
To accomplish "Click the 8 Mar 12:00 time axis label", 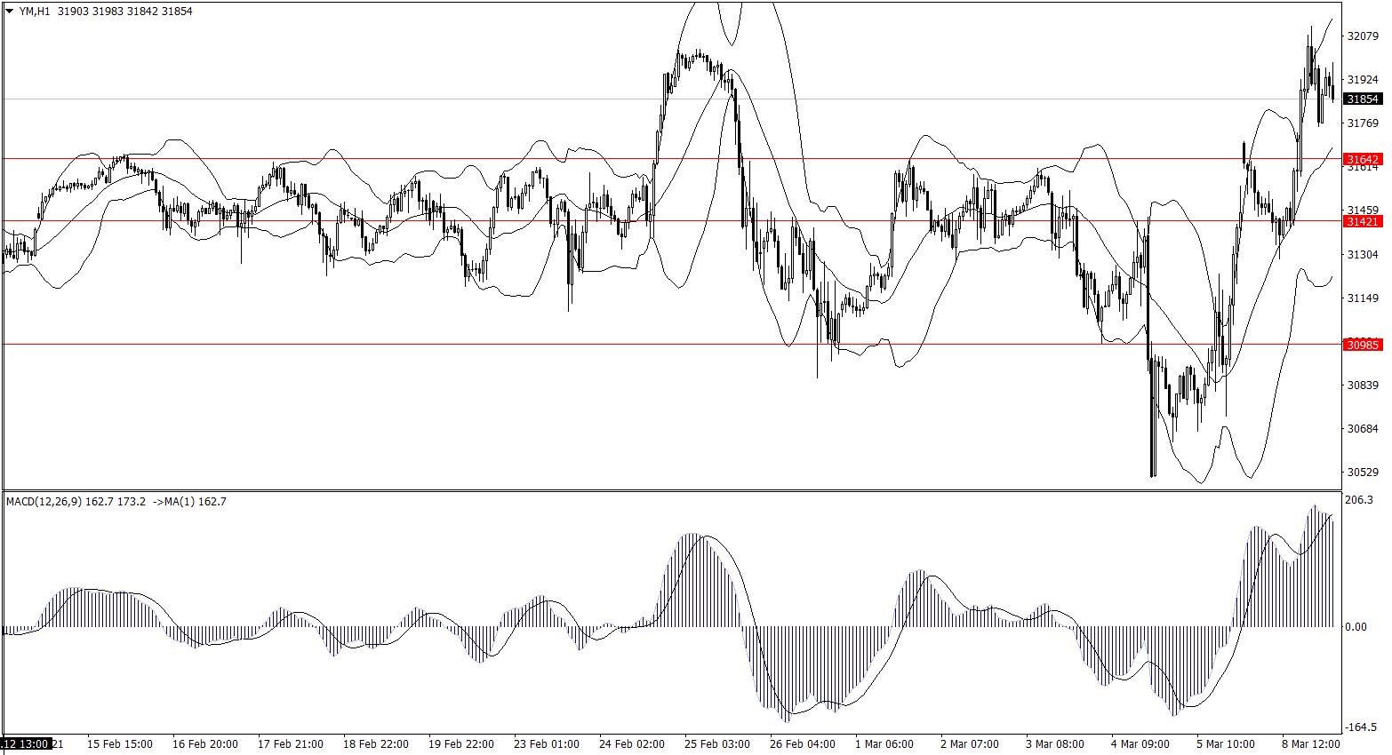I will [x=1310, y=744].
